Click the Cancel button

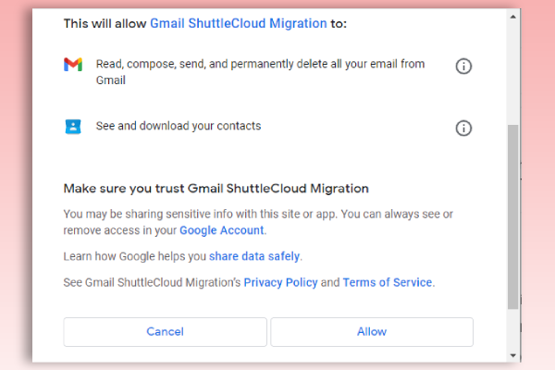click(x=165, y=332)
